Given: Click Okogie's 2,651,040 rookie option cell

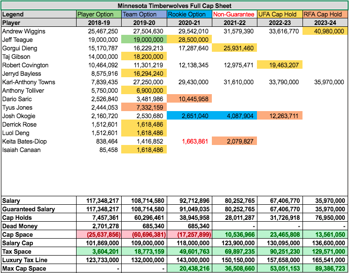Looking at the screenshot, I should pos(189,116).
